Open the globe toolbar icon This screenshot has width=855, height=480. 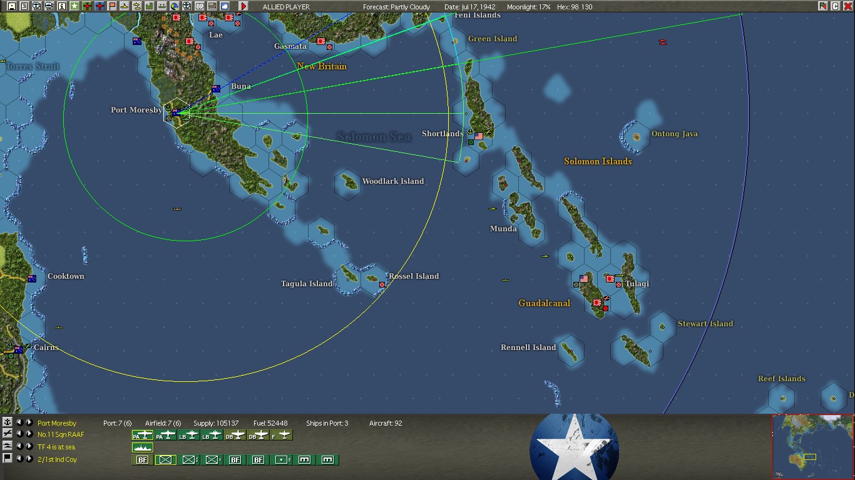click(175, 6)
